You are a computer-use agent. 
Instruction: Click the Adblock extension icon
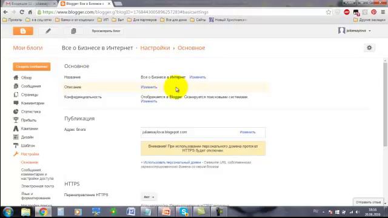347,12
